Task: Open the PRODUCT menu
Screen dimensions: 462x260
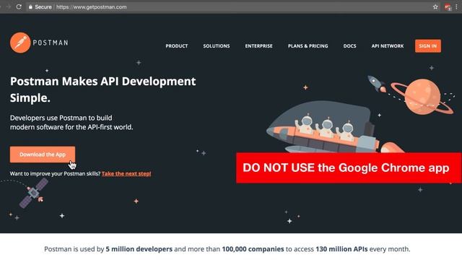Action: (176, 46)
